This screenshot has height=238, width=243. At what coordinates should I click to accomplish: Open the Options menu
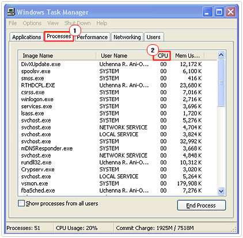[32, 23]
